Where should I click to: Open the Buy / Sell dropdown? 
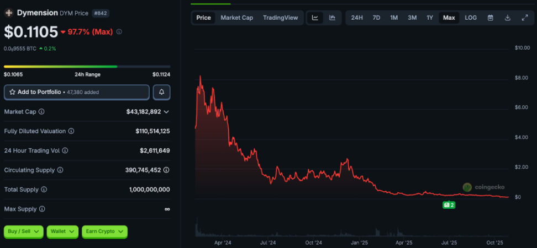(x=24, y=232)
